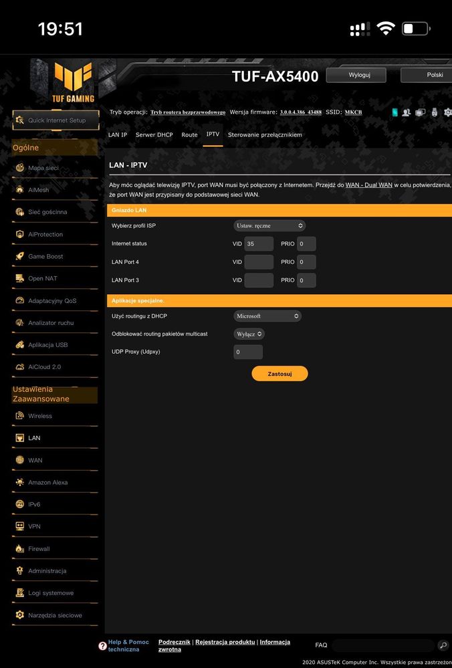Click the VPN sidebar icon
The image size is (452, 668).
coord(19,526)
